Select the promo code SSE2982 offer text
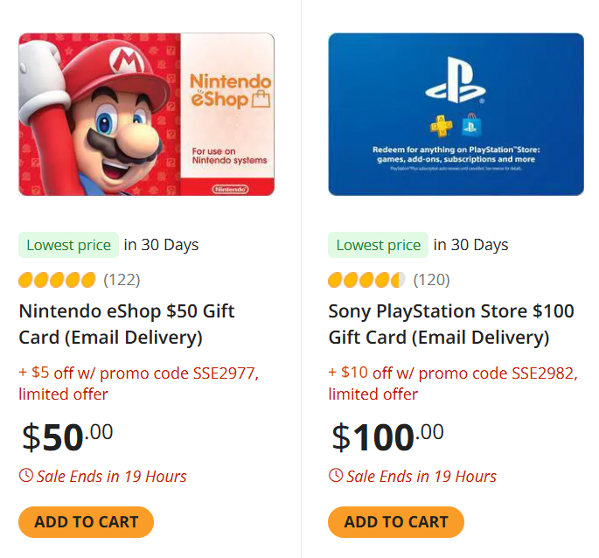The width and height of the screenshot is (599, 558). (x=452, y=383)
